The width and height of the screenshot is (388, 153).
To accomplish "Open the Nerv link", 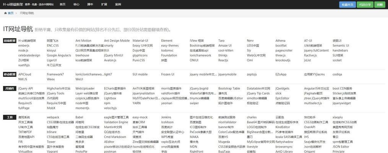I will [250, 41].
